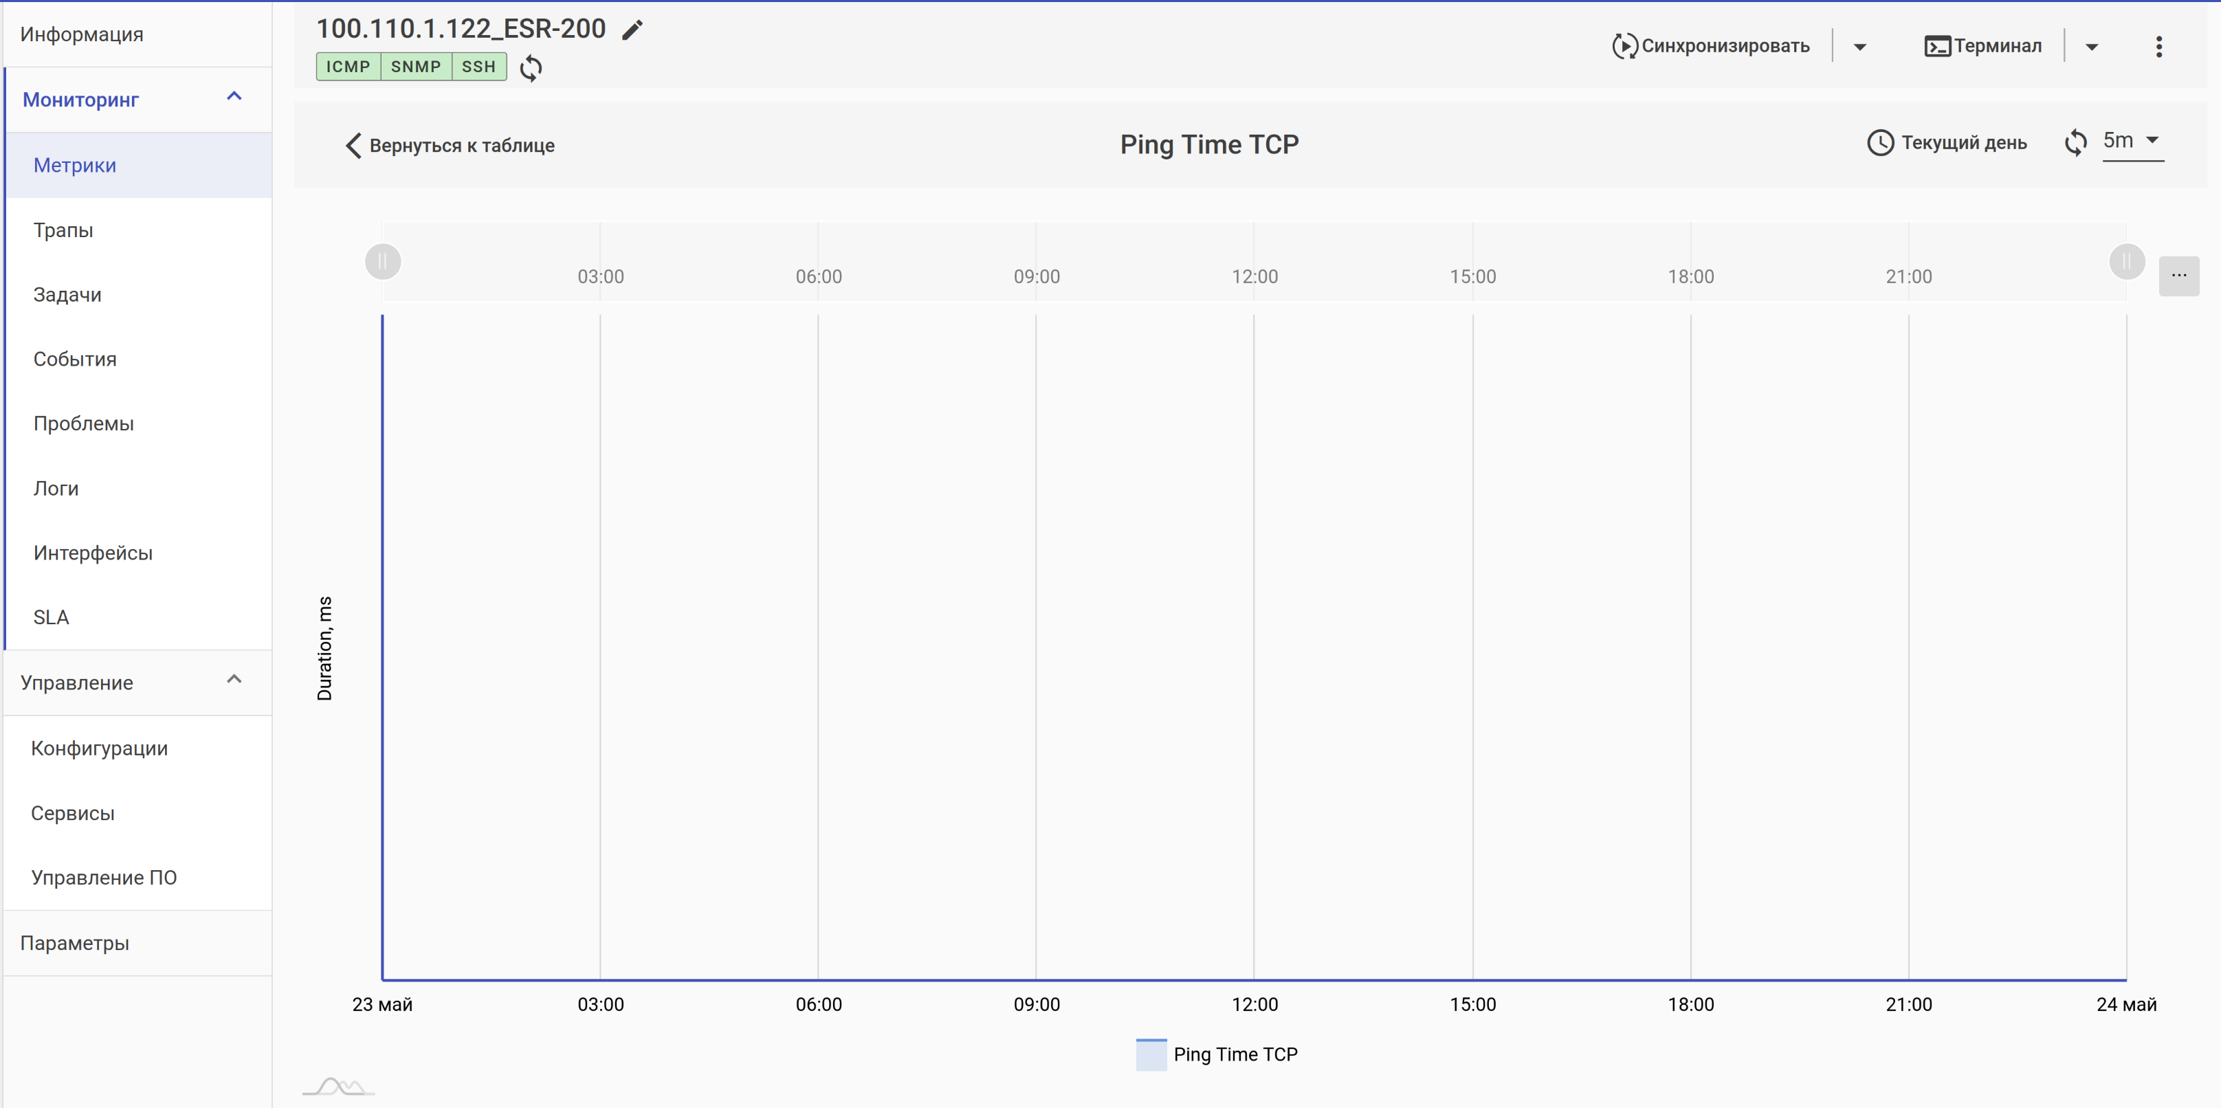Refresh protocol status next to SSH badge
This screenshot has height=1108, width=2221.
531,68
